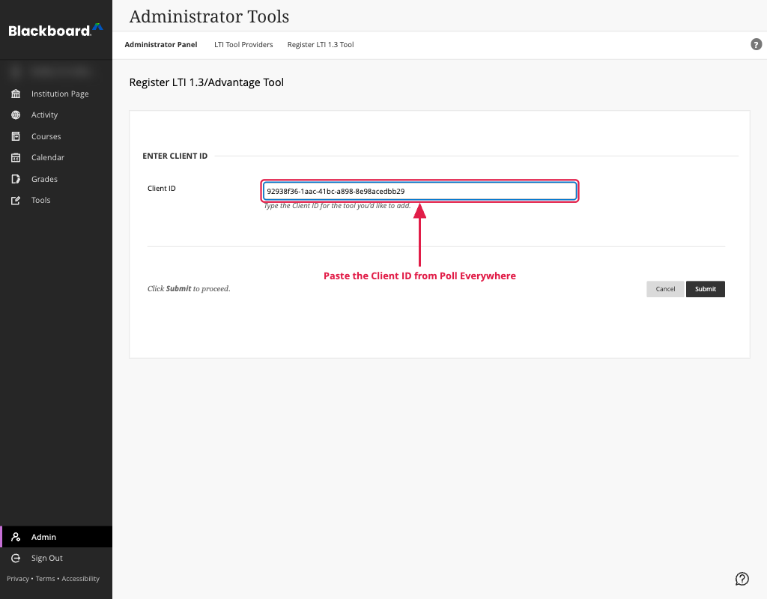767x599 pixels.
Task: Click the Grades document icon
Action: pyautogui.click(x=16, y=179)
